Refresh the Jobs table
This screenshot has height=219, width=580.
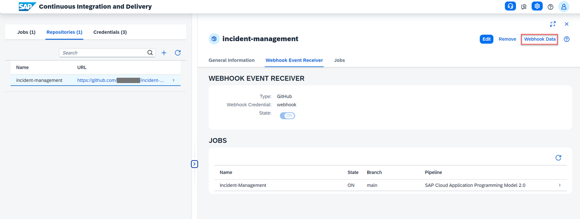coord(558,158)
